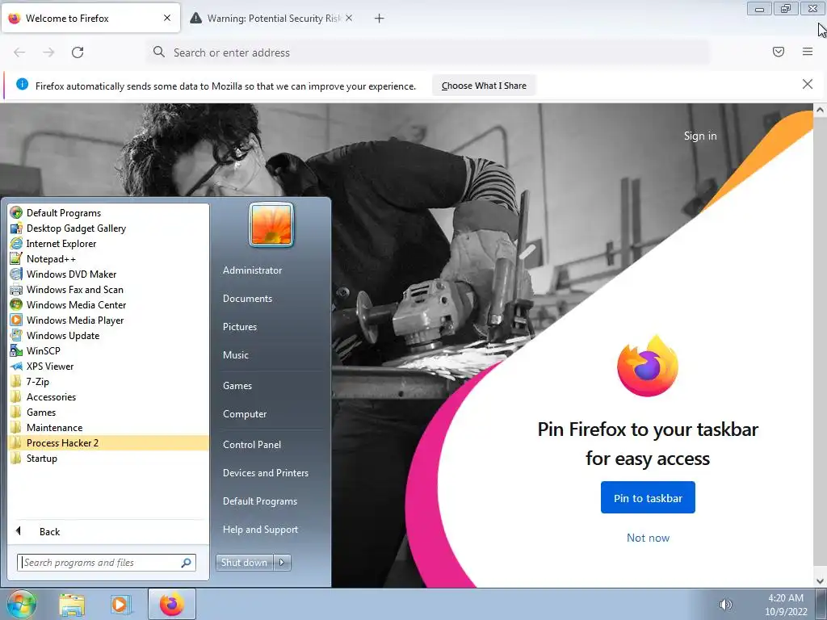Reload the current Firefox page
Image resolution: width=827 pixels, height=620 pixels.
point(78,52)
